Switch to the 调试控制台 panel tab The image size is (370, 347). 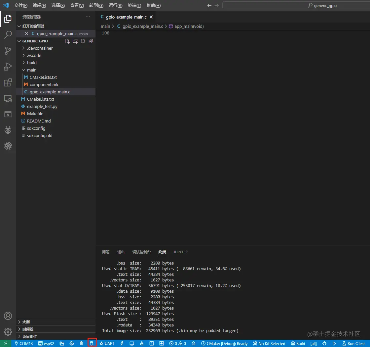click(141, 252)
